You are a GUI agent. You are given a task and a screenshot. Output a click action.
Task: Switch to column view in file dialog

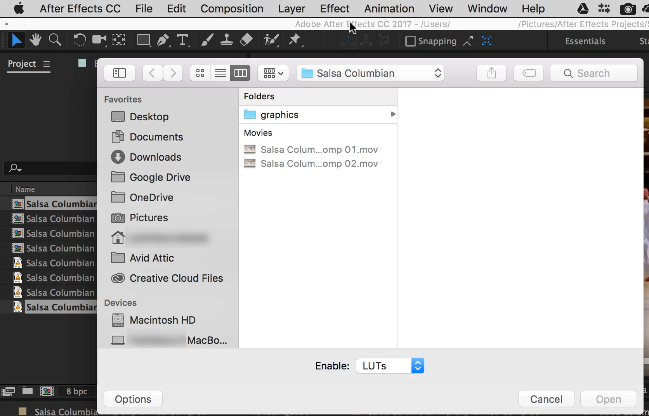coord(241,73)
